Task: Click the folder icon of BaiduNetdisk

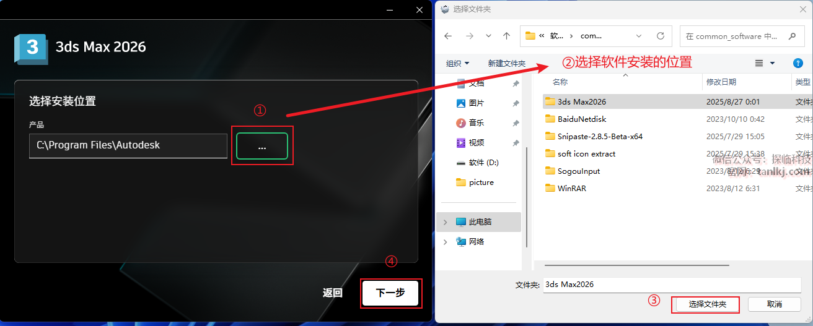Action: 550,119
